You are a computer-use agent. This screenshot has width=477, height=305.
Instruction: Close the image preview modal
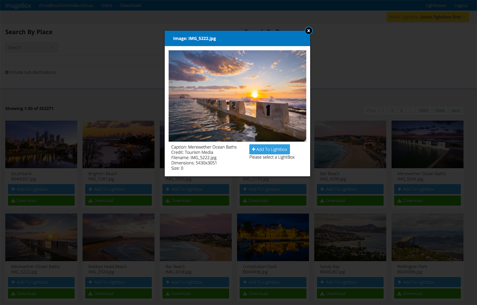308,31
